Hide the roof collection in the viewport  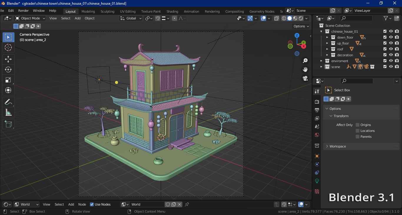point(391,49)
